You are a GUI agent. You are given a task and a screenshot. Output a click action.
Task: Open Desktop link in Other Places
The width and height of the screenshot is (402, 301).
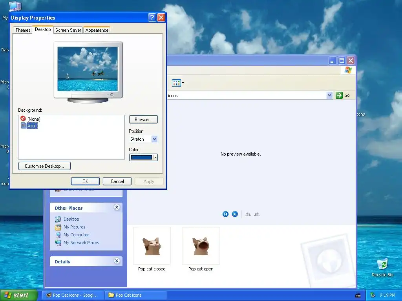71,219
